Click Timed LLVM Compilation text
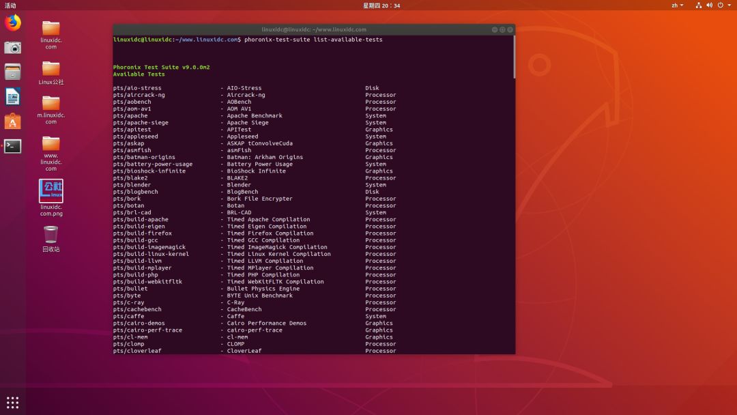 265,261
